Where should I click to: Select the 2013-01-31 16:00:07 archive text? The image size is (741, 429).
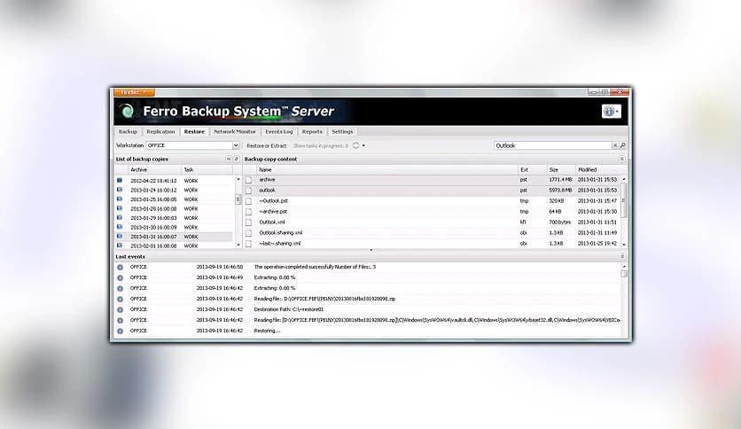pos(153,237)
